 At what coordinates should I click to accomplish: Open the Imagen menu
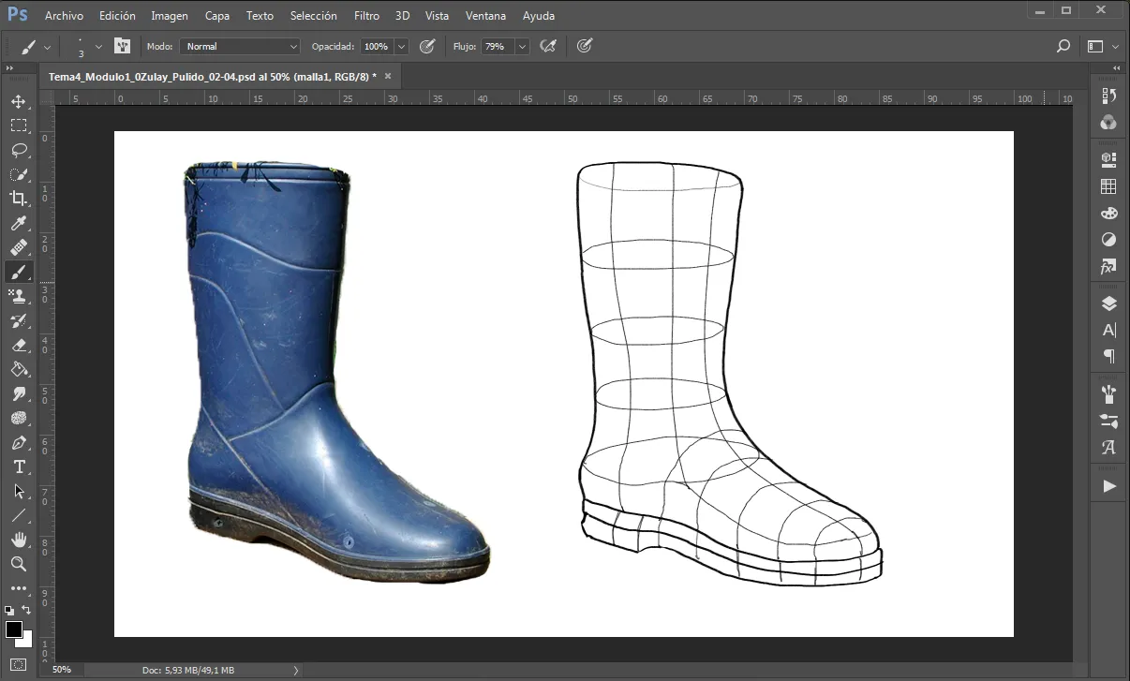click(x=170, y=16)
